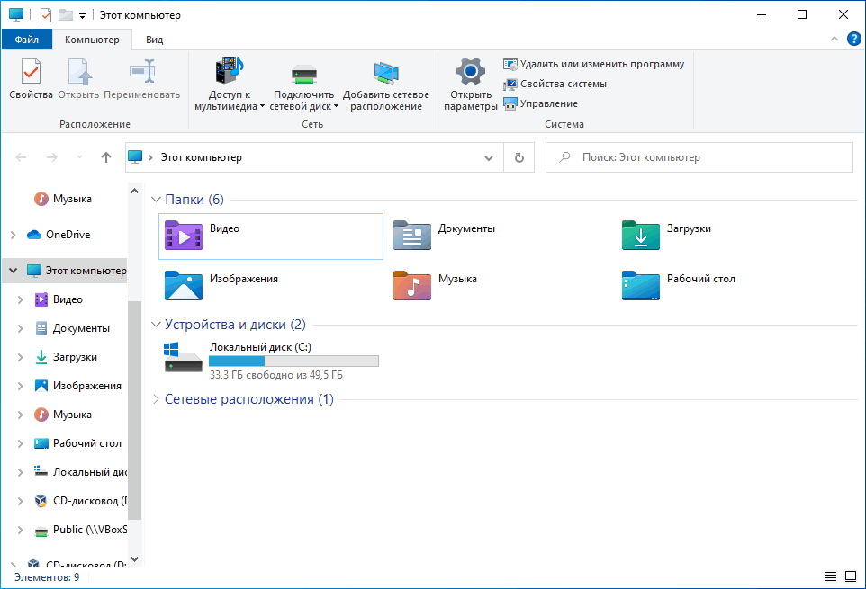Switch to the Компьютер ribbon tab
866x589 pixels.
tap(92, 40)
